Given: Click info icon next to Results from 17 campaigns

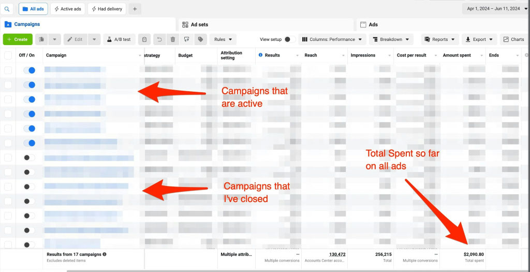Looking at the screenshot, I should [x=105, y=254].
